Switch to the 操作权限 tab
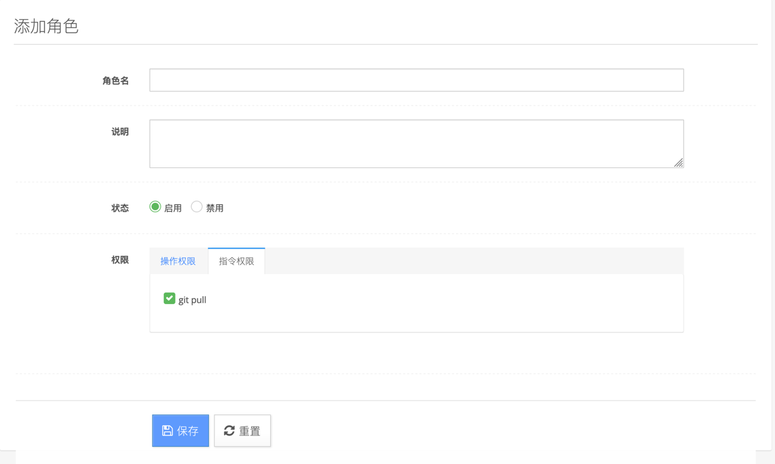 [x=178, y=261]
